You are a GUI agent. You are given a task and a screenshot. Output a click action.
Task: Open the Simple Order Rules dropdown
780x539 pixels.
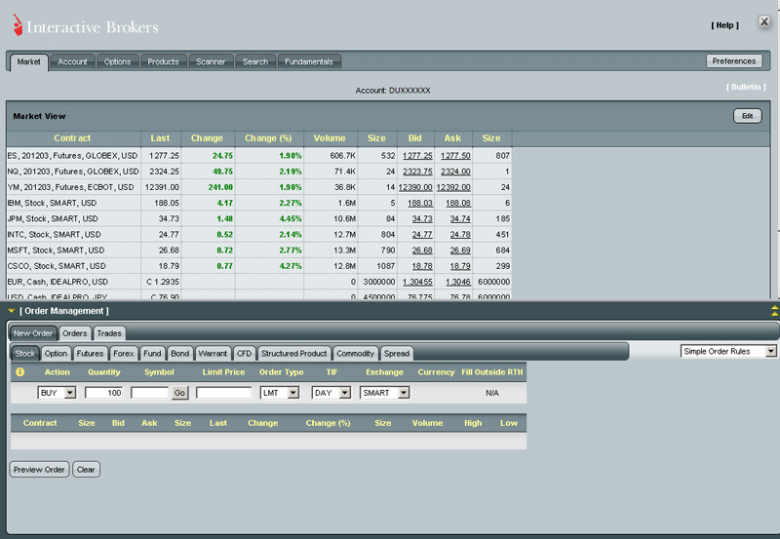point(771,351)
